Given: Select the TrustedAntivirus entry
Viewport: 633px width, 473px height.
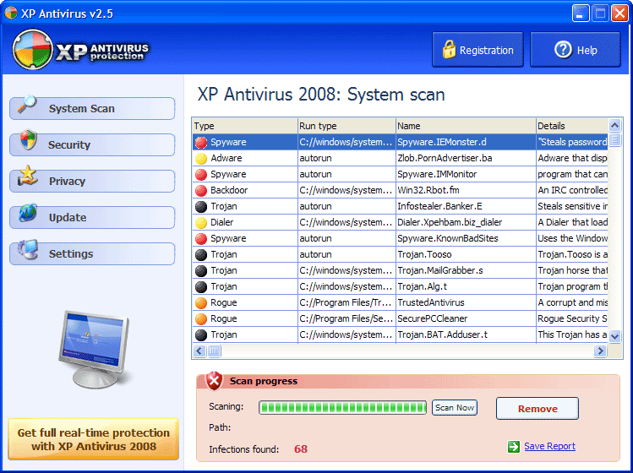Looking at the screenshot, I should coord(466,302).
